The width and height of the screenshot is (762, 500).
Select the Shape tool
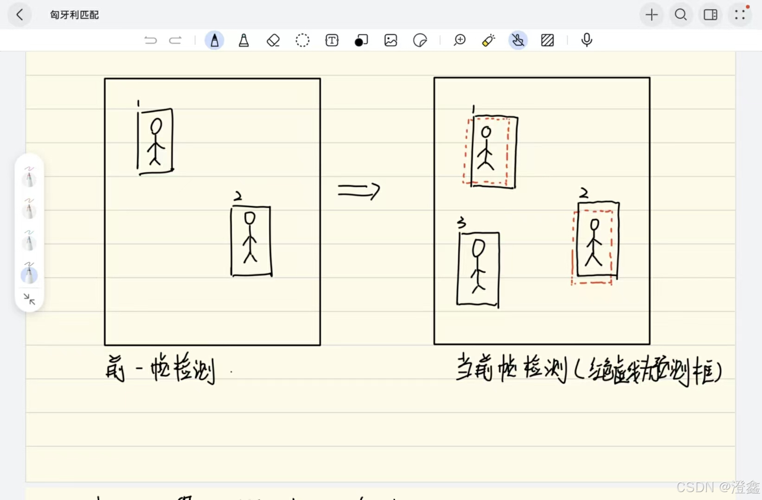coord(361,40)
